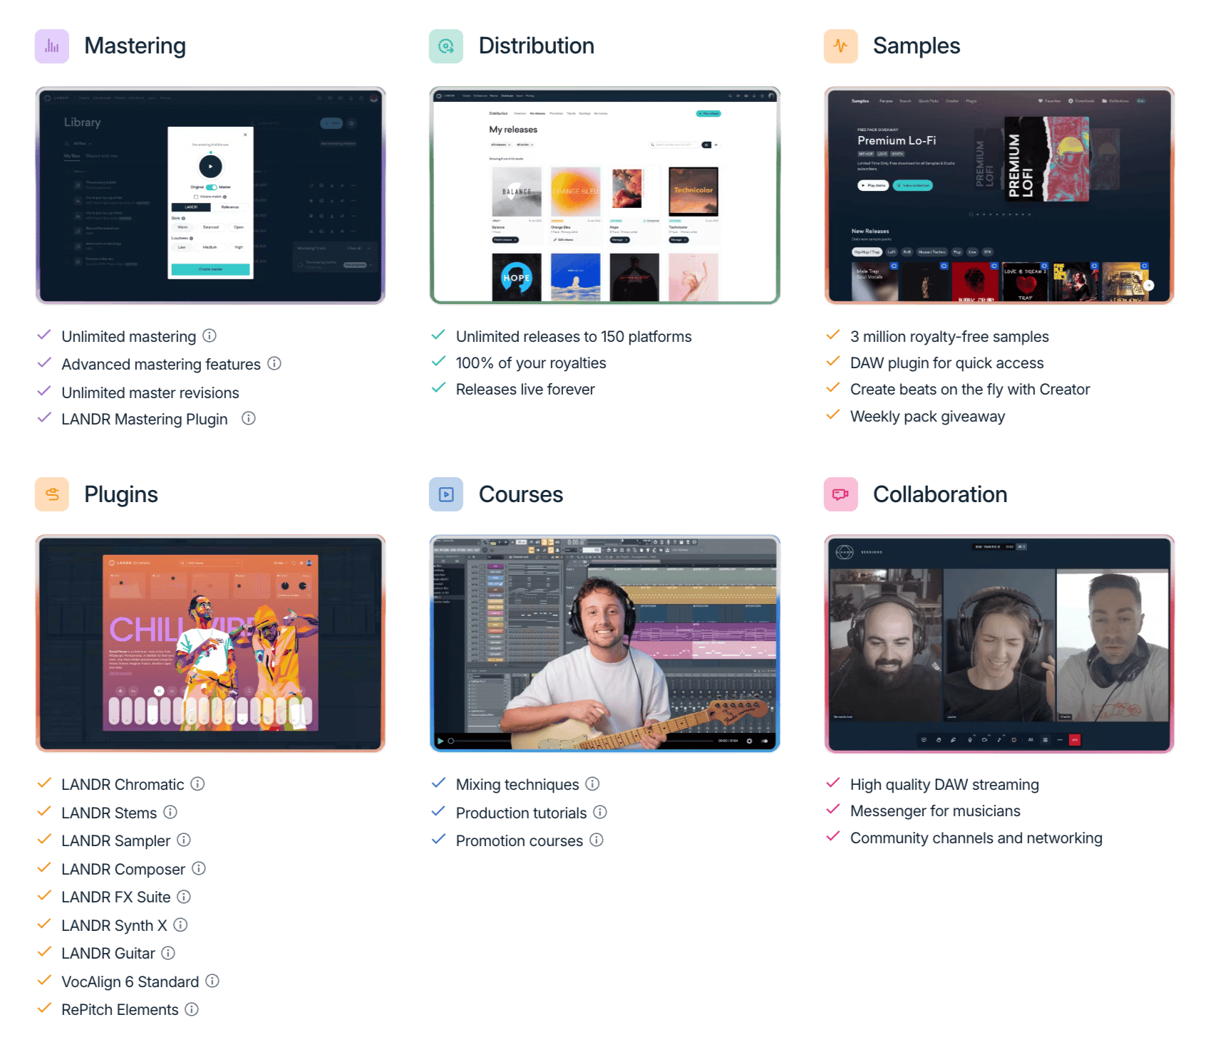Open the Plugins Chromatic screenshot

pyautogui.click(x=210, y=643)
